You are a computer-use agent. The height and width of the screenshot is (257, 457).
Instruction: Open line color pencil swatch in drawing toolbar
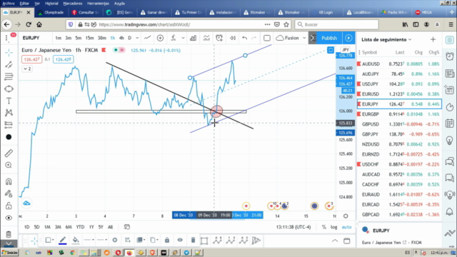63,240
